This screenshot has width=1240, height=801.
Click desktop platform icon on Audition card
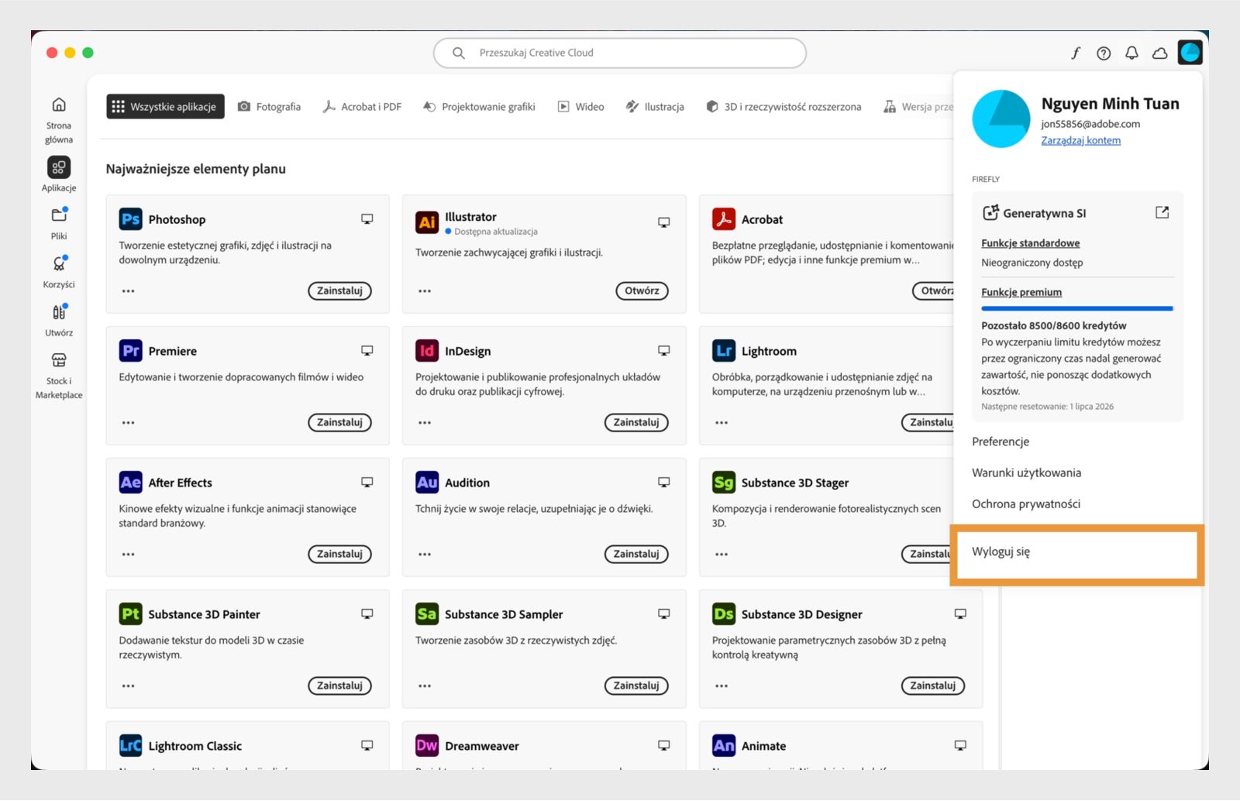[x=664, y=483]
